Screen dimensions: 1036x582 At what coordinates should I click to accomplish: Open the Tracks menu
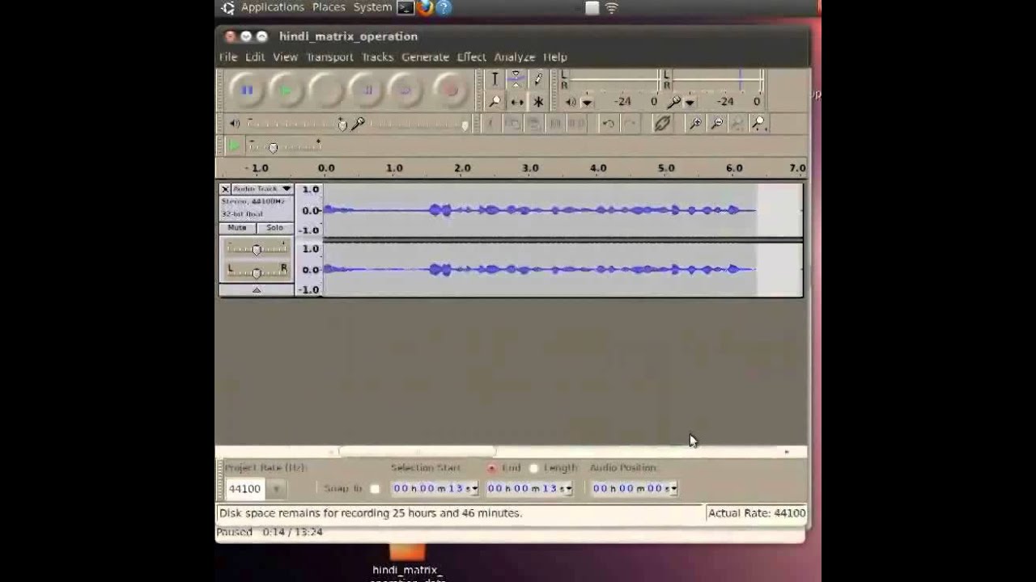pos(377,57)
